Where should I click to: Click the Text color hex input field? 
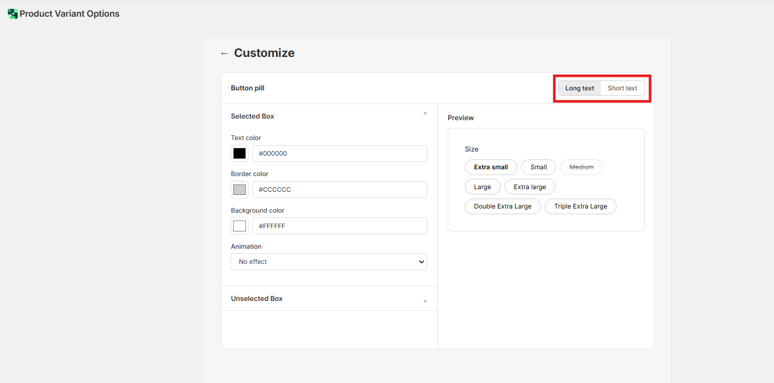coord(339,154)
